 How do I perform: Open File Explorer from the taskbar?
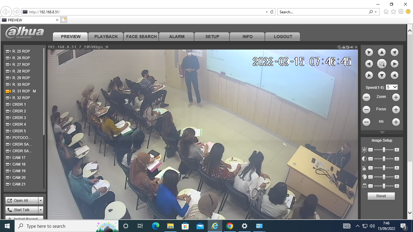coord(171,226)
